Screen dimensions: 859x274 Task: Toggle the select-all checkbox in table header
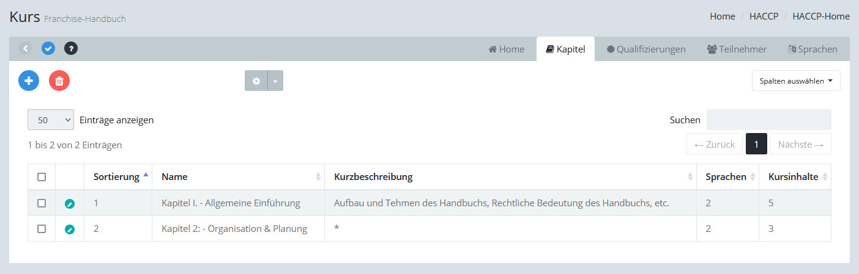42,177
